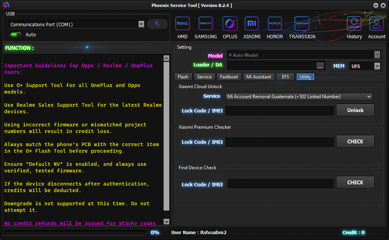Image resolution: width=389 pixels, height=240 pixels.
Task: Open the Fastboot tab
Action: [x=229, y=77]
